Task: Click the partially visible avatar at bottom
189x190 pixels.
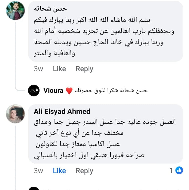Action: click(x=34, y=188)
